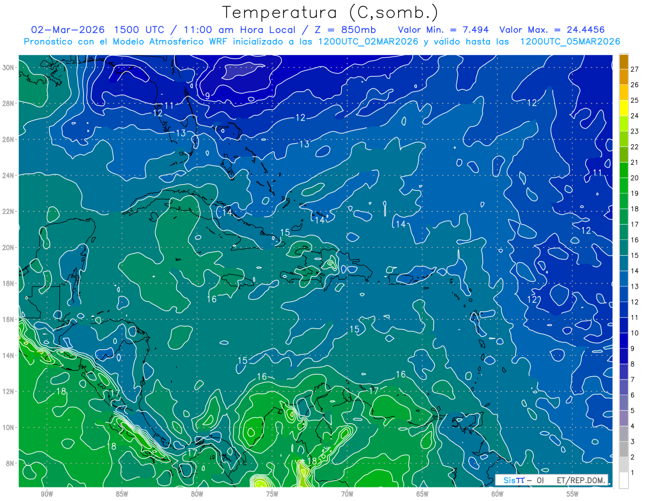Click the '18N' latitude label
Viewport: 649px width, 501px height.
click(9, 283)
